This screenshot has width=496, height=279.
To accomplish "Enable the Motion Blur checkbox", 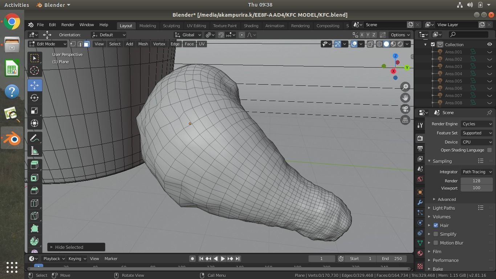I will point(436,243).
